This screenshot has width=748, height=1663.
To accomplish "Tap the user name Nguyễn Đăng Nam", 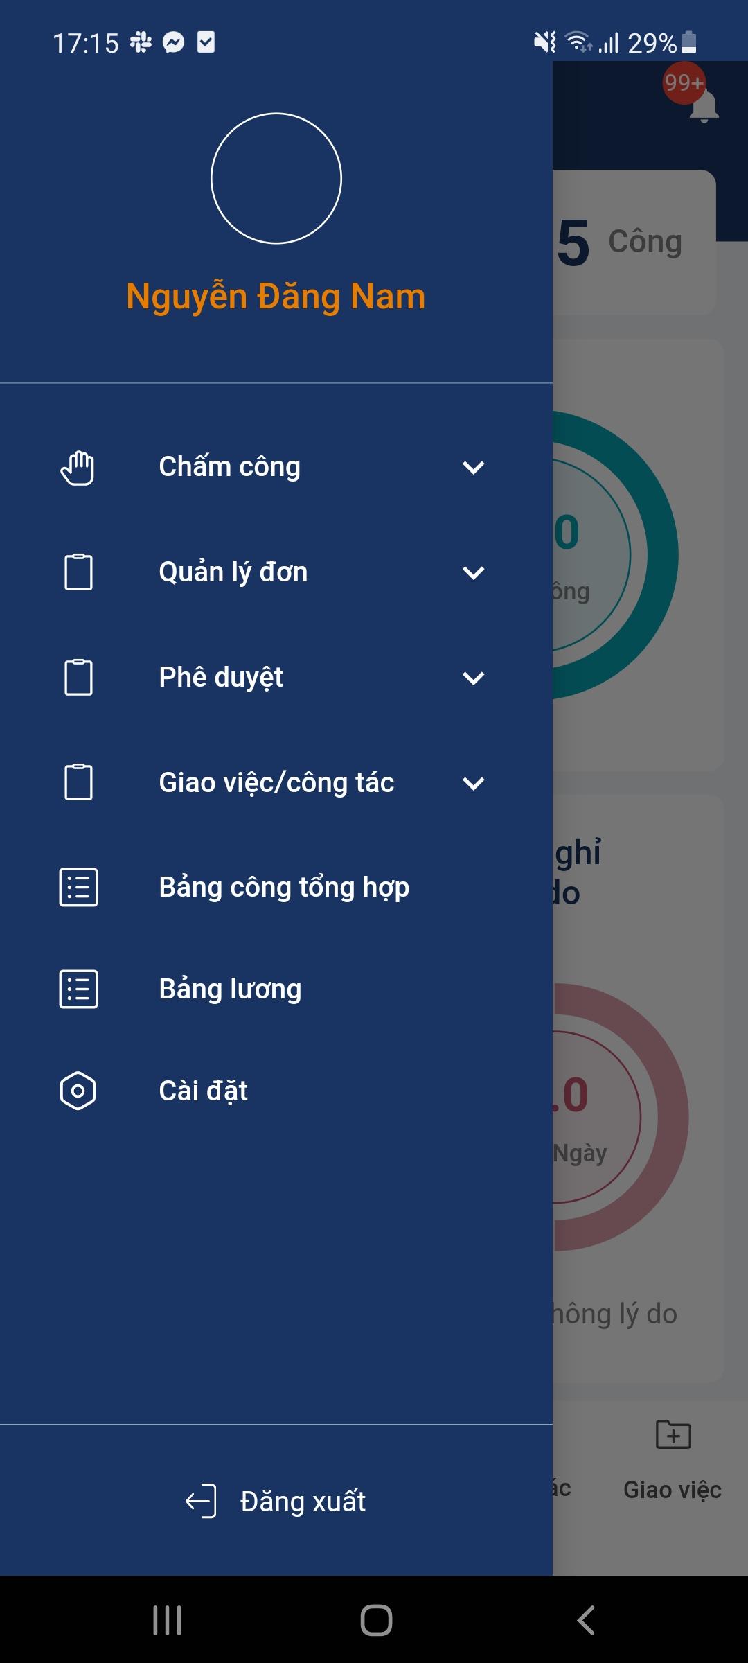I will (x=276, y=297).
